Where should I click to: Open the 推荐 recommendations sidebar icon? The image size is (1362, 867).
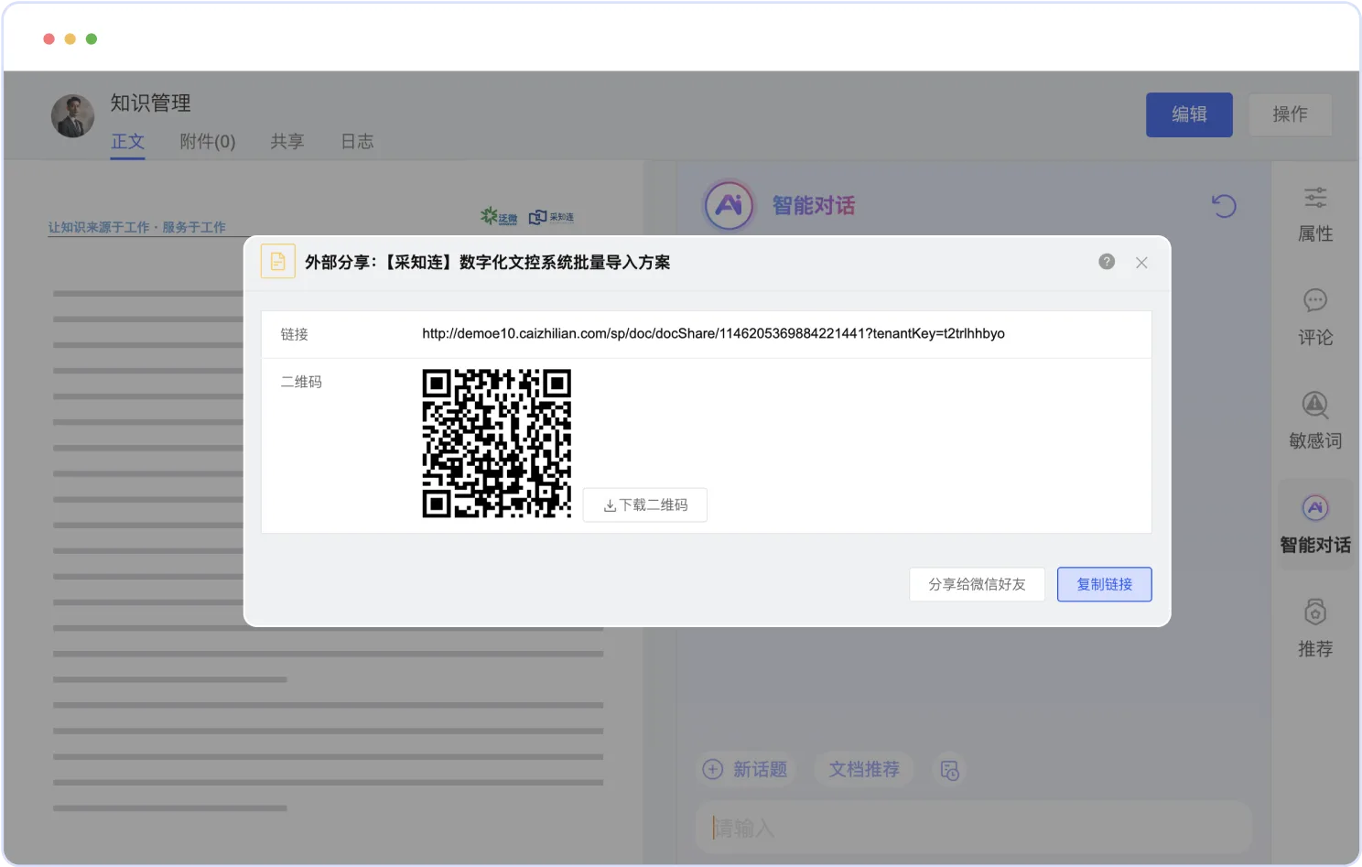click(x=1315, y=630)
